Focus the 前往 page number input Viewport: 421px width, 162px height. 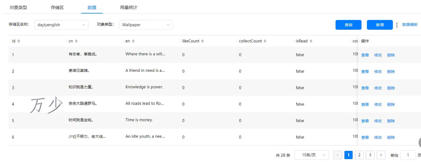408,155
